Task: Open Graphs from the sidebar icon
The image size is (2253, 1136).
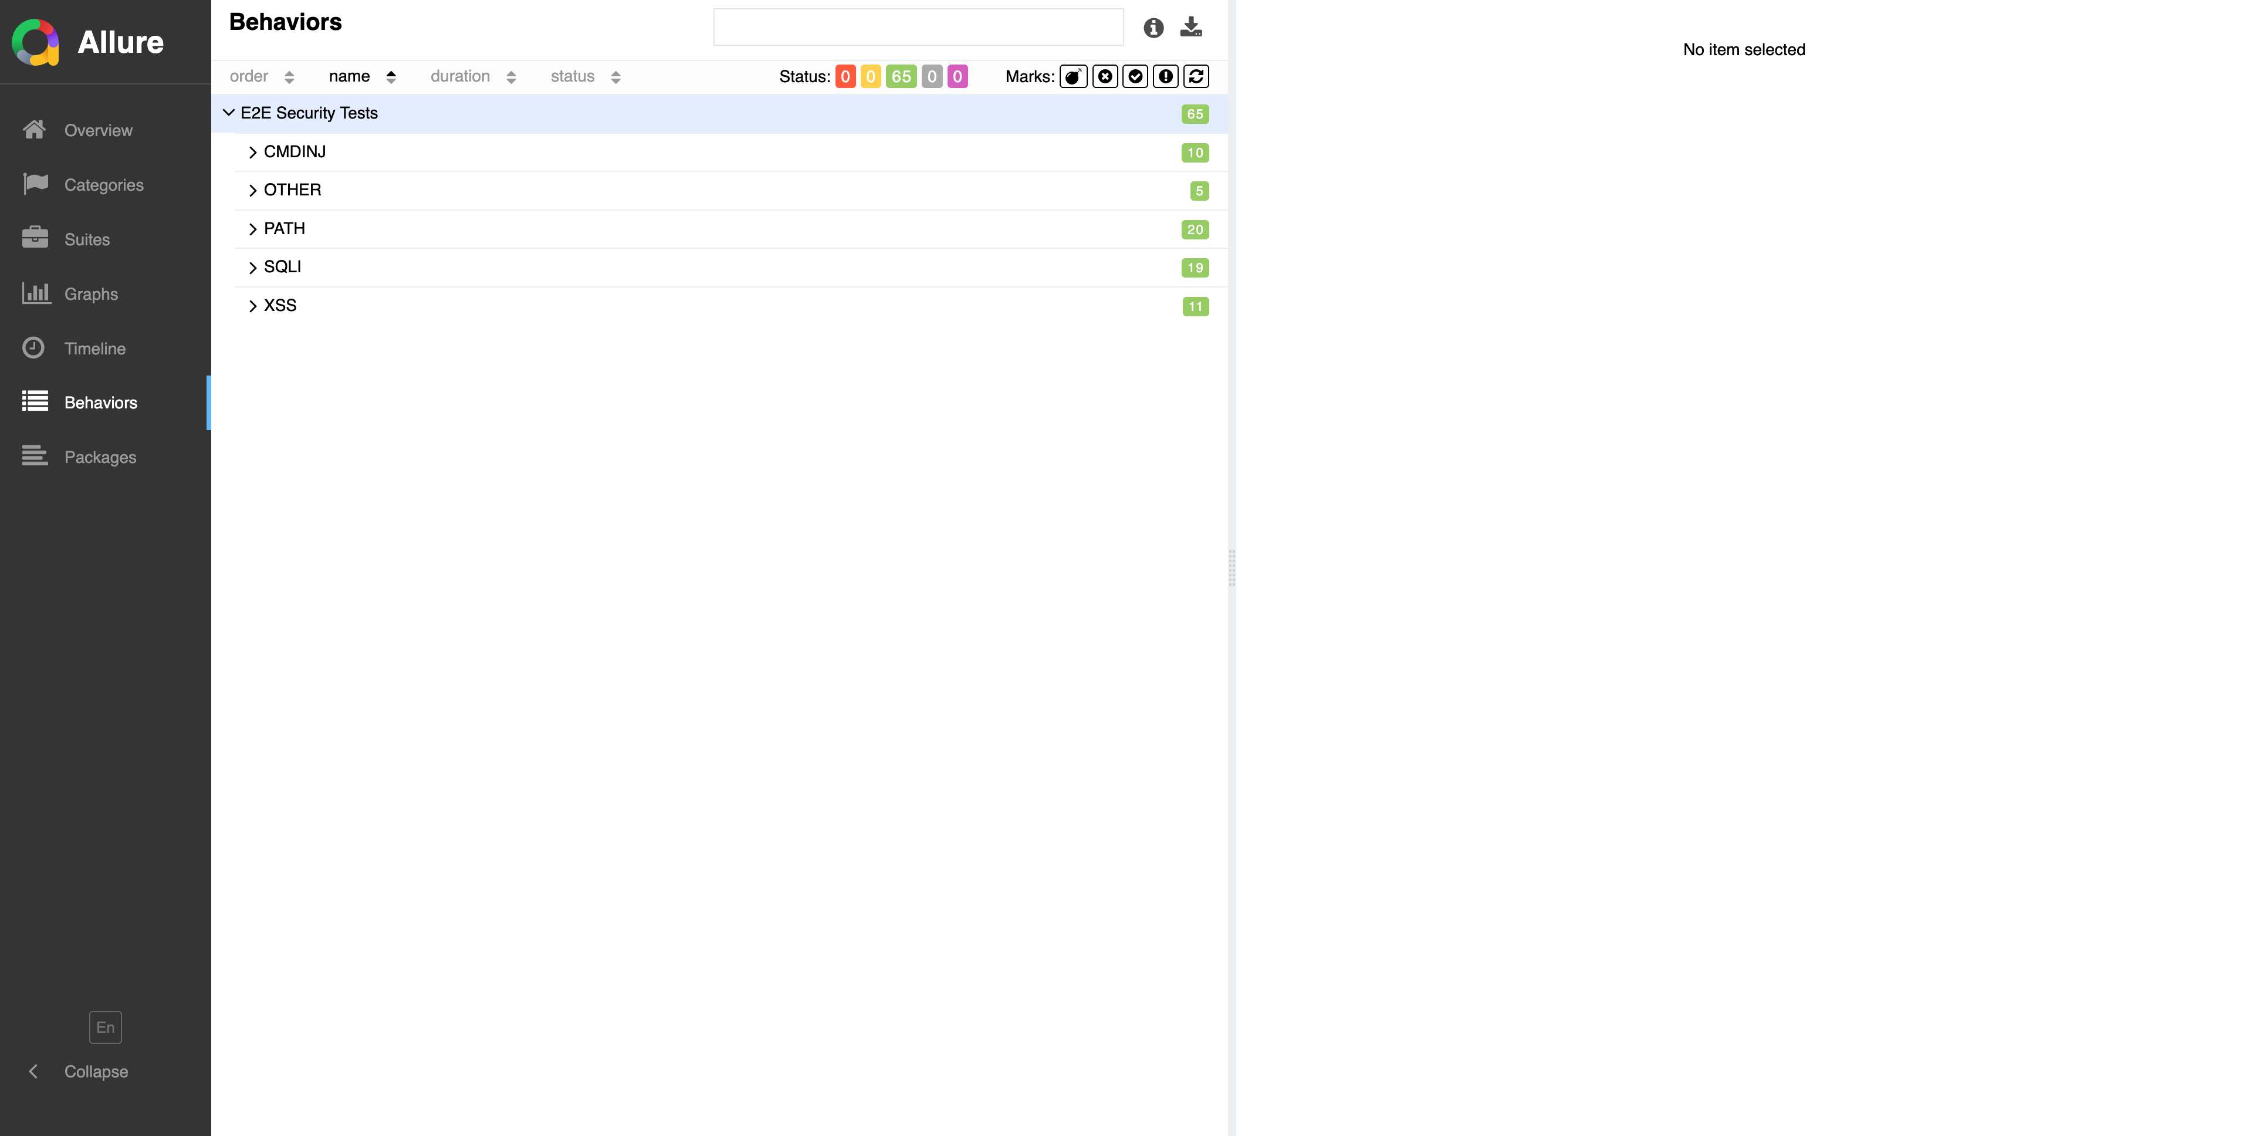Action: coord(35,294)
